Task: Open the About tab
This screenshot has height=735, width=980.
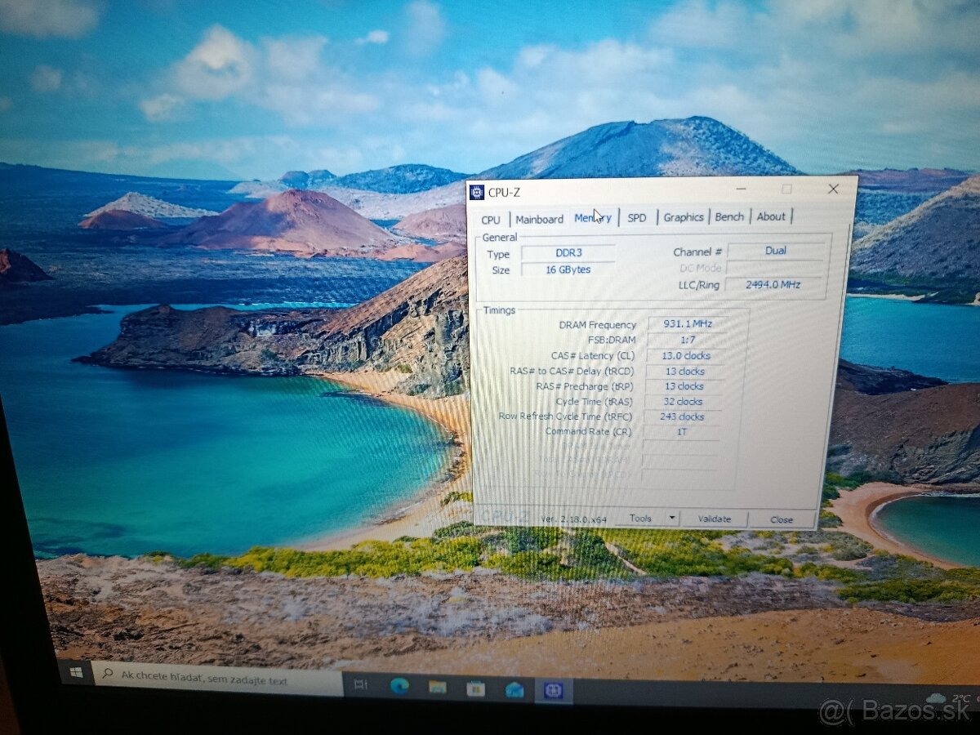Action: point(771,216)
